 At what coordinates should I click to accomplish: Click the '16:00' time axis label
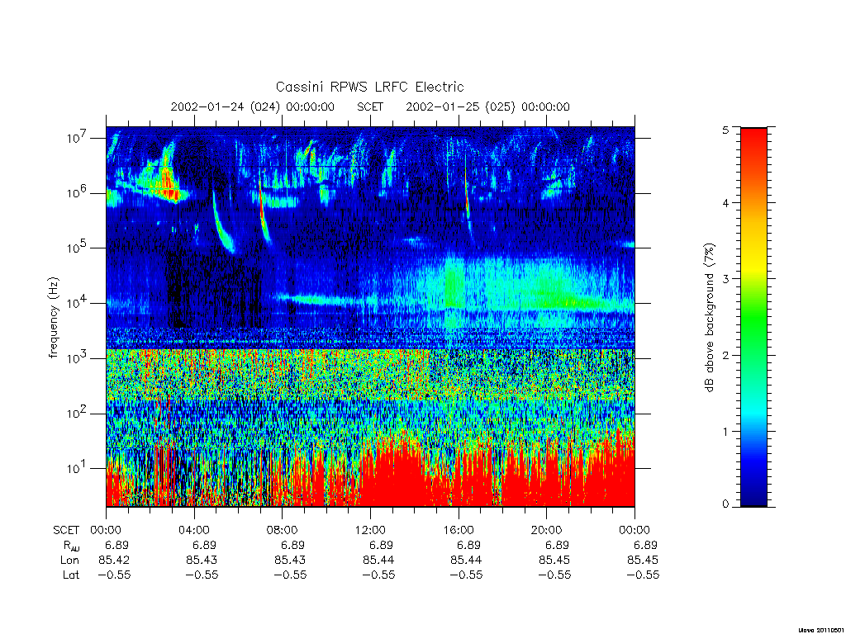pyautogui.click(x=458, y=530)
